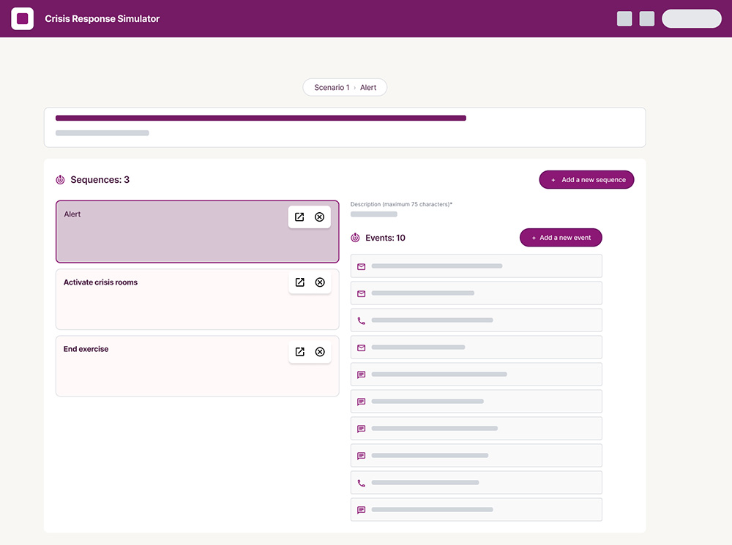Remove the Activate crisis rooms sequence
The height and width of the screenshot is (545, 732).
point(319,282)
